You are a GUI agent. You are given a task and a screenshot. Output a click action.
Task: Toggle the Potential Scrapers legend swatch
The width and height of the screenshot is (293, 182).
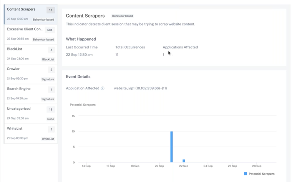click(x=246, y=174)
